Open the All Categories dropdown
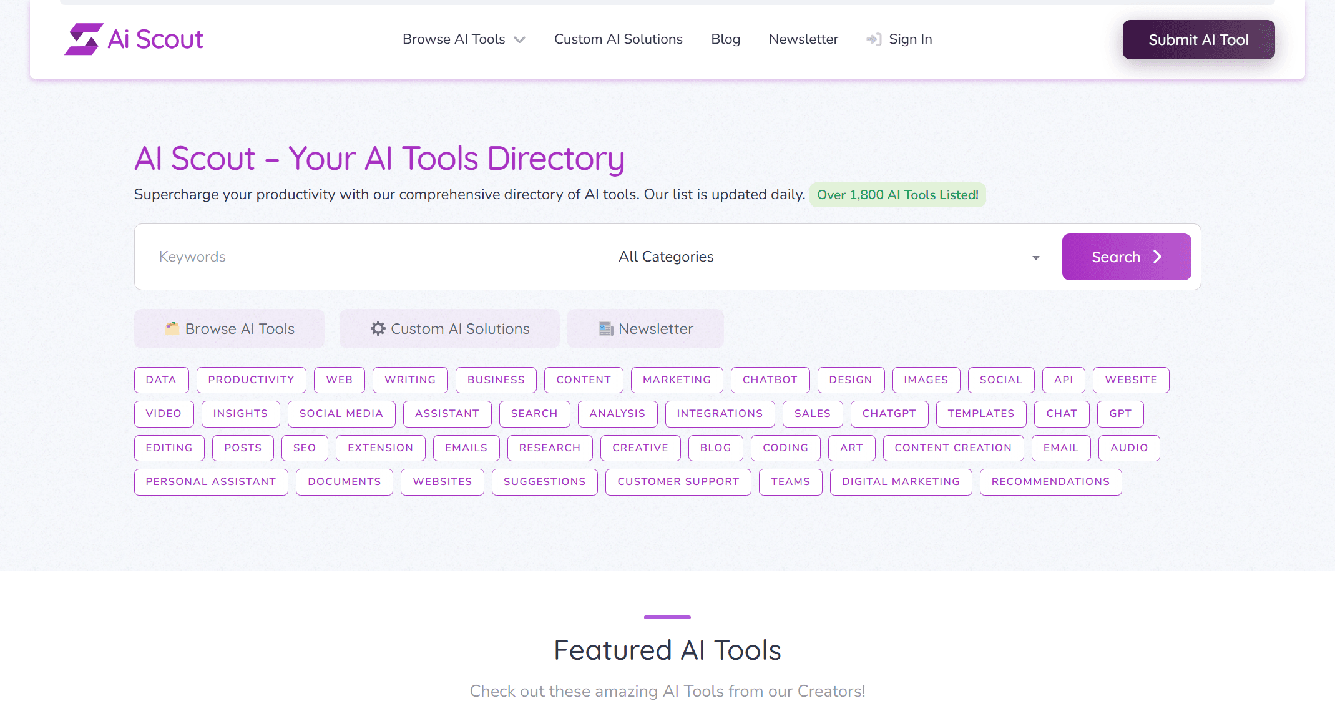Image resolution: width=1335 pixels, height=706 pixels. point(824,257)
